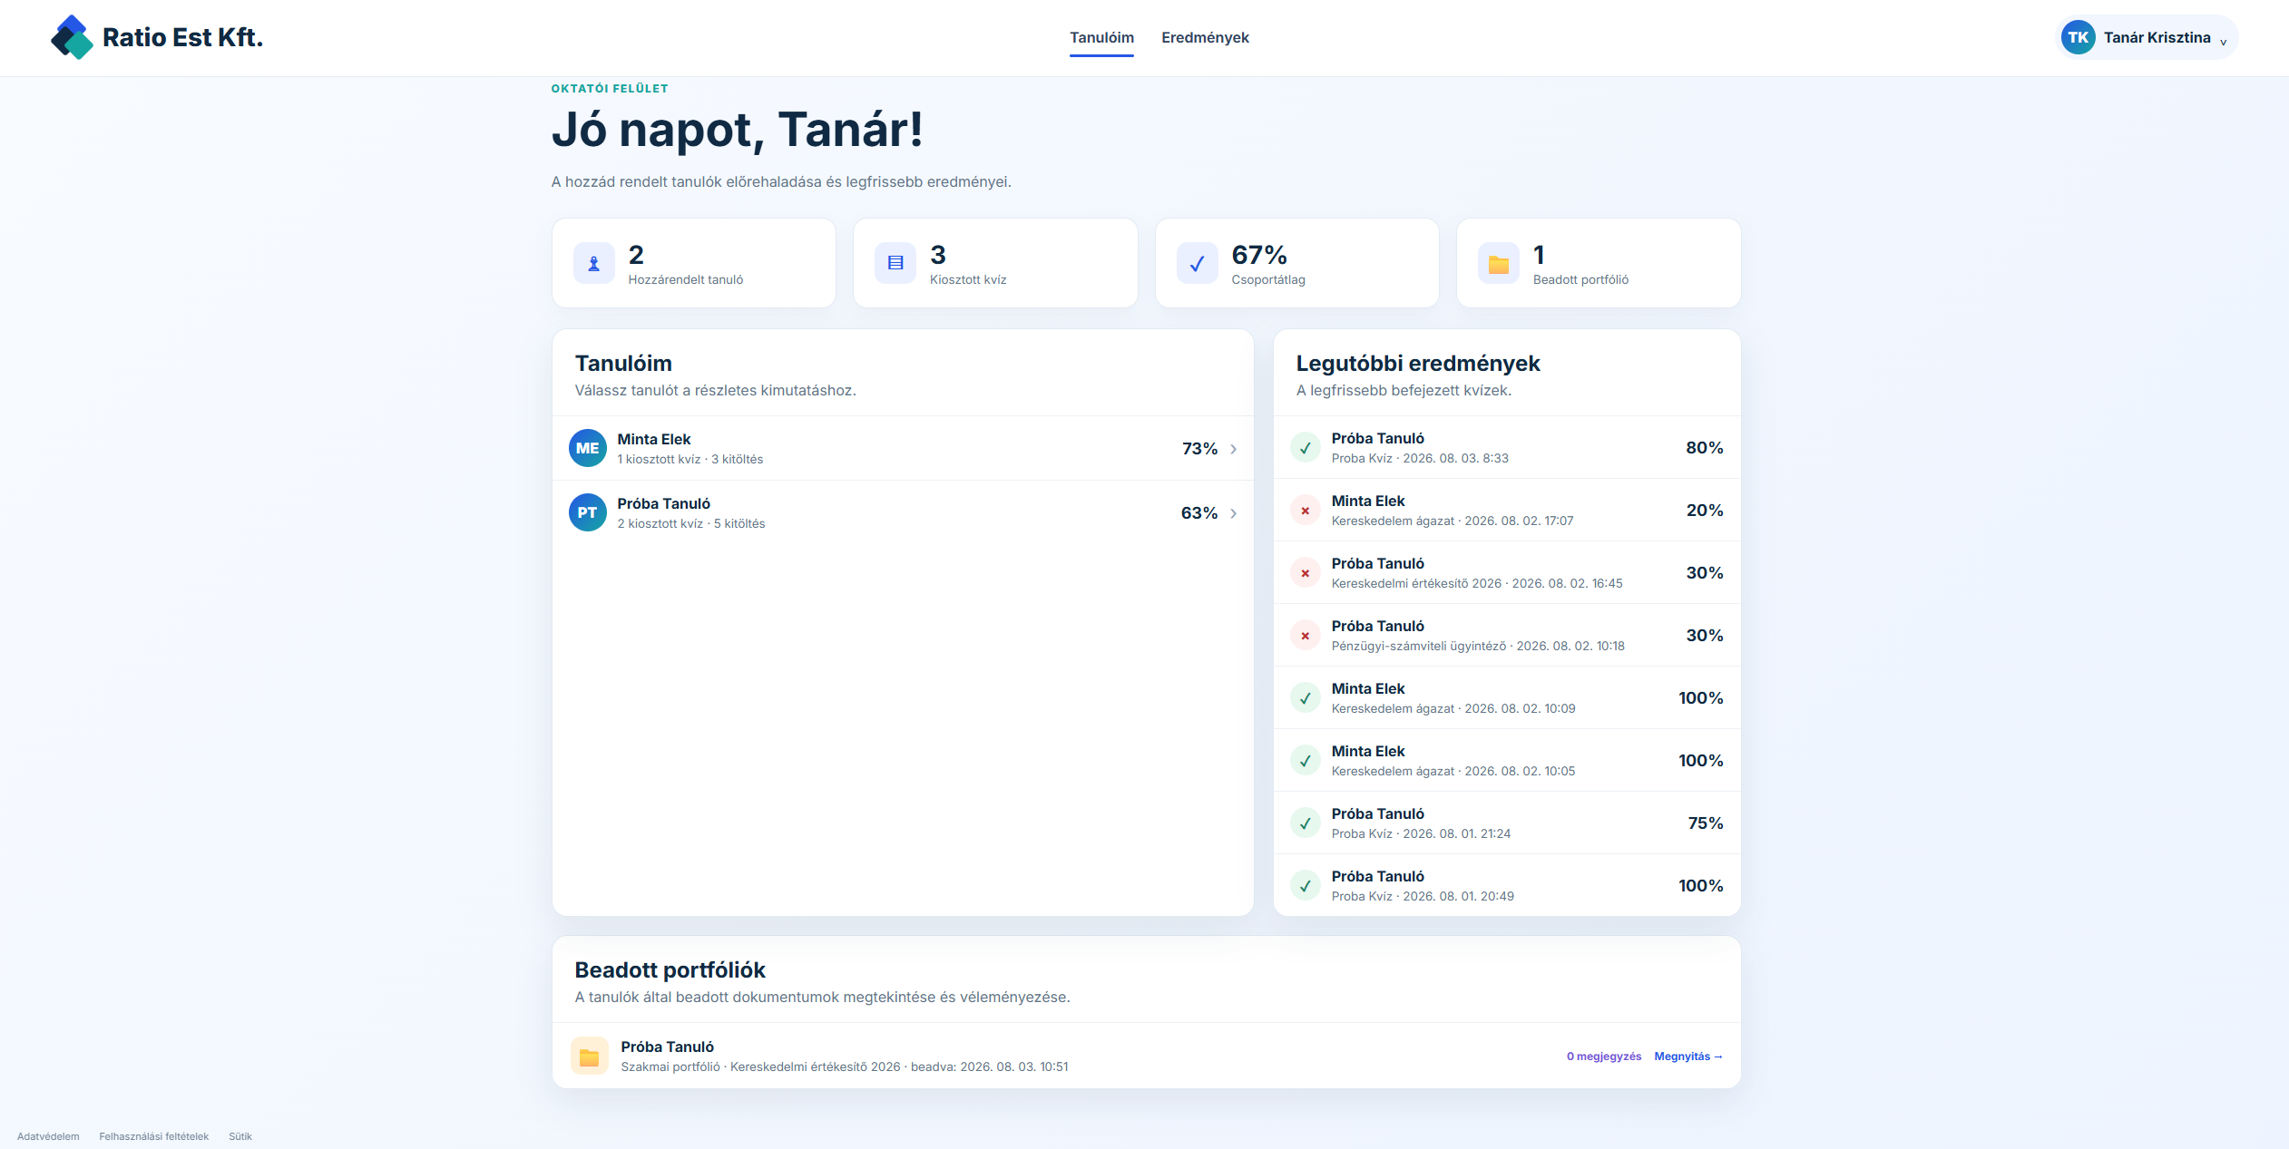Open the Sütik footer link

coord(240,1136)
